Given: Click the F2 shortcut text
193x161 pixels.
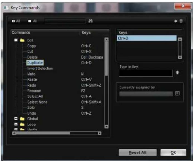Looking at the screenshot, I should 83,91.
